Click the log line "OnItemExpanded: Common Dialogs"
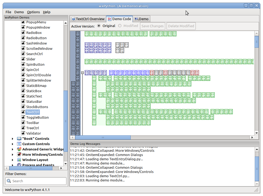The image size is (263, 196). point(106,155)
